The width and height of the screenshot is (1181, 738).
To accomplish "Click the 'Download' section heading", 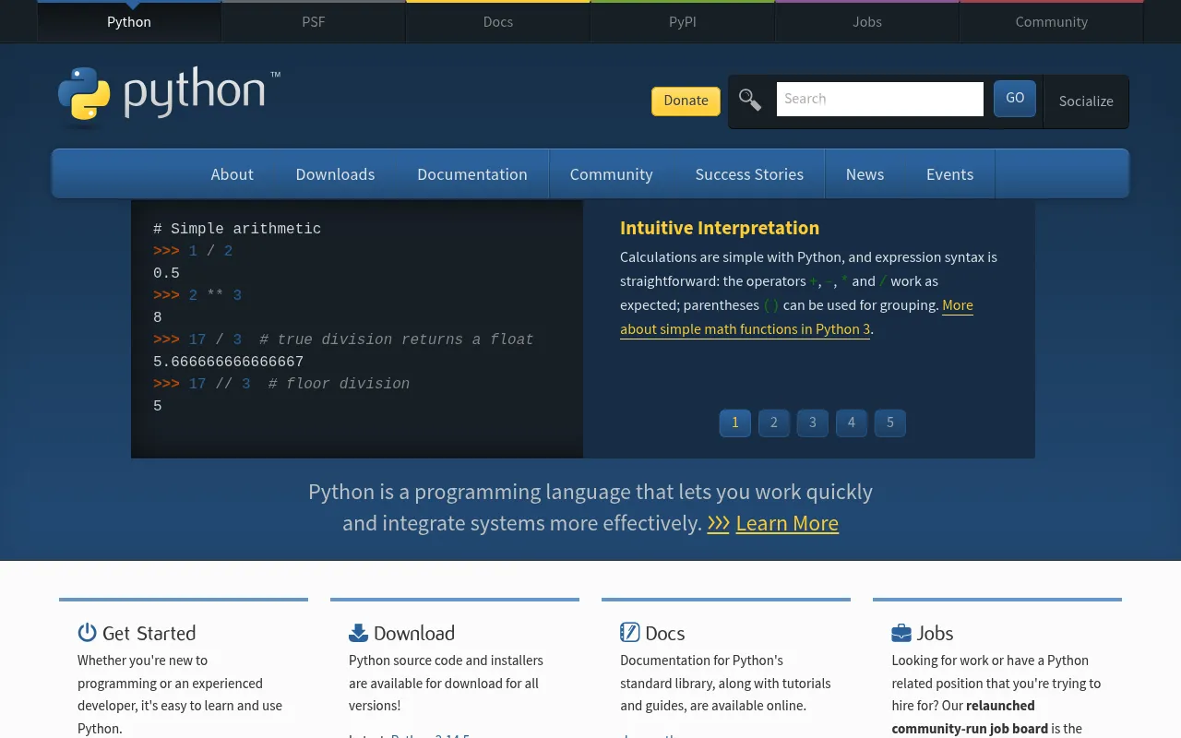I will (414, 633).
